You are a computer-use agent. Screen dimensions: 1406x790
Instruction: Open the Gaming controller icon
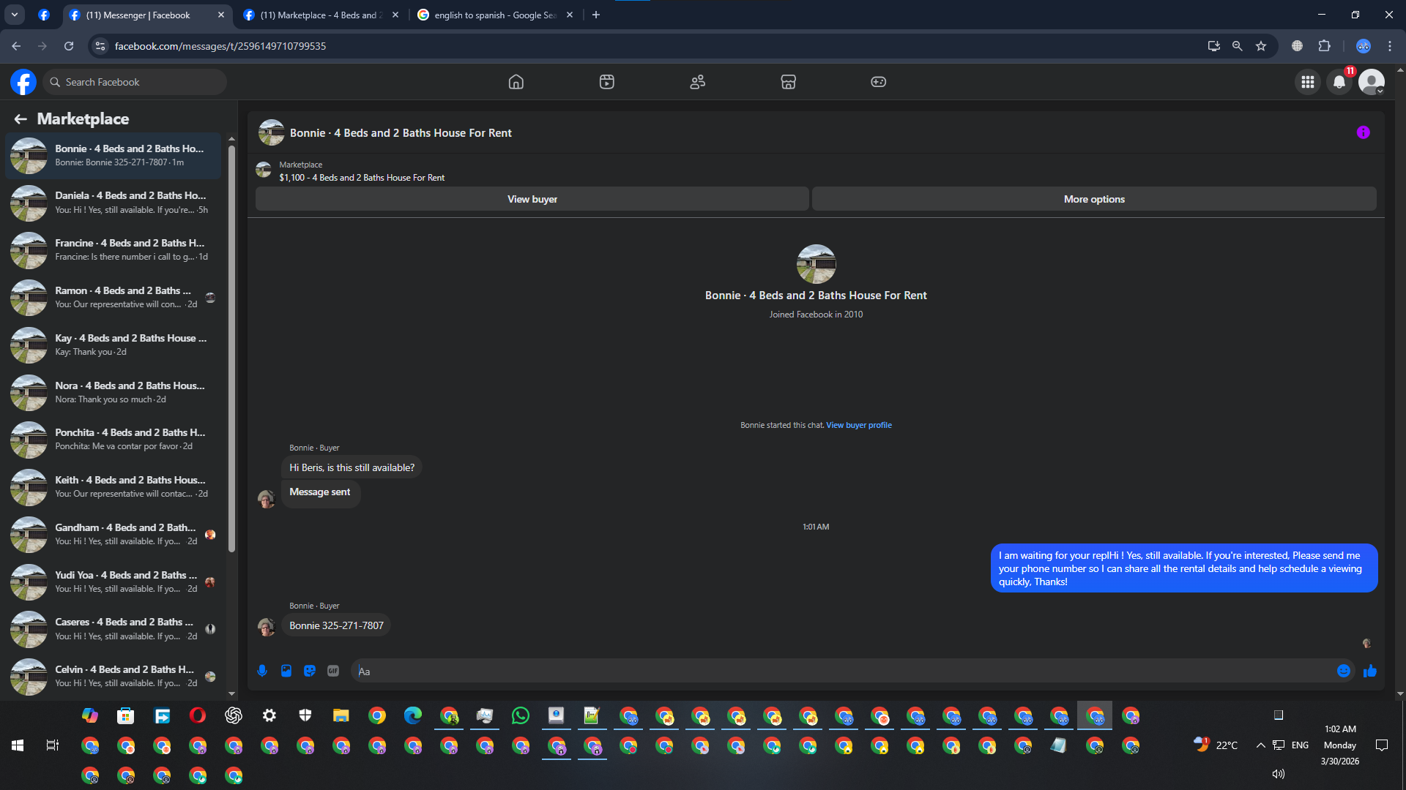879,82
